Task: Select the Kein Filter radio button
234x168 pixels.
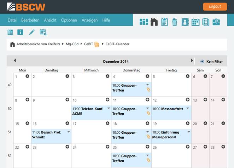Action: 202,61
